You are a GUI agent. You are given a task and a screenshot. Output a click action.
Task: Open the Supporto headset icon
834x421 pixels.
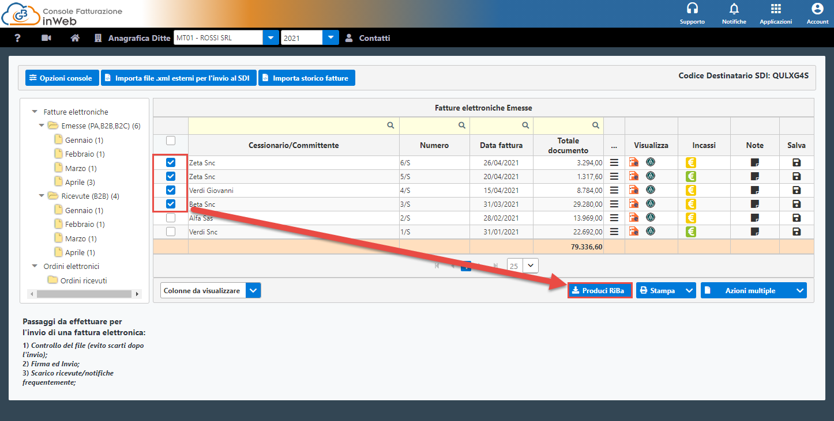point(692,9)
